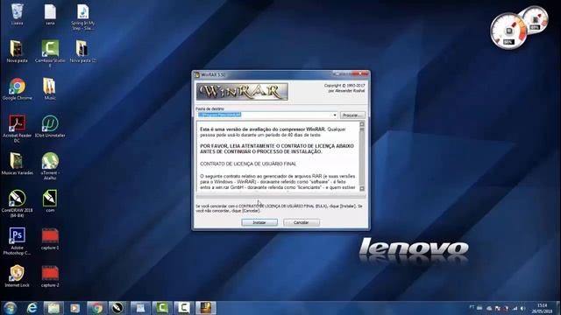Screen dimensions: 561x315
Task: Launch IObit Uninstaller desktop shortcut
Action: [50, 126]
